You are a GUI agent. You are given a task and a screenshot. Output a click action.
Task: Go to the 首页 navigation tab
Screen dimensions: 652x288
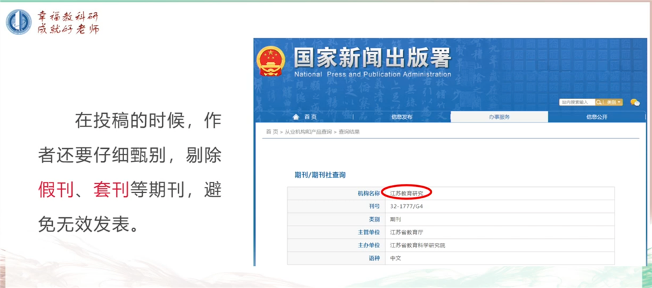[x=304, y=117]
